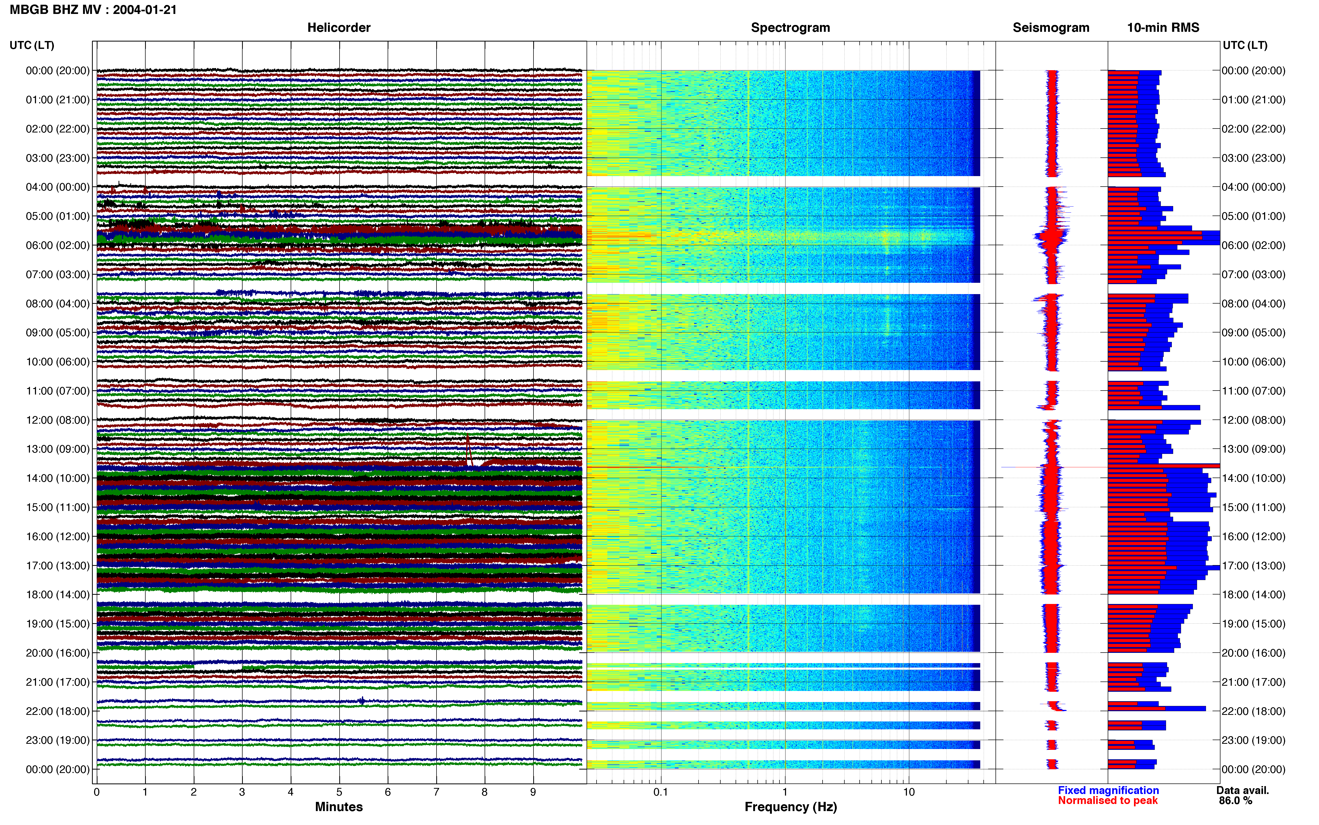Select the 86.0 % data availability value

coord(1235,801)
